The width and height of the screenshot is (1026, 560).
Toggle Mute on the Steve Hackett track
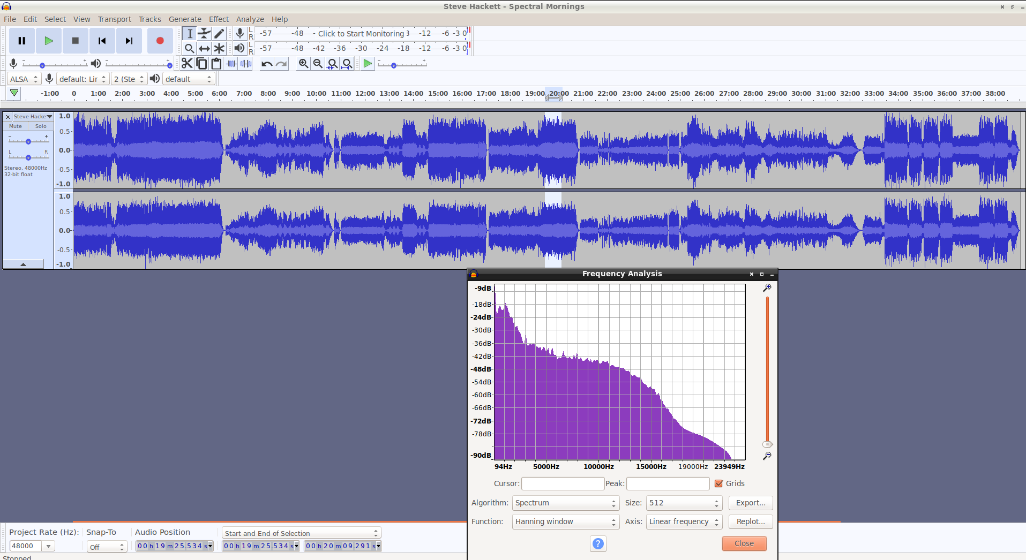pos(16,126)
